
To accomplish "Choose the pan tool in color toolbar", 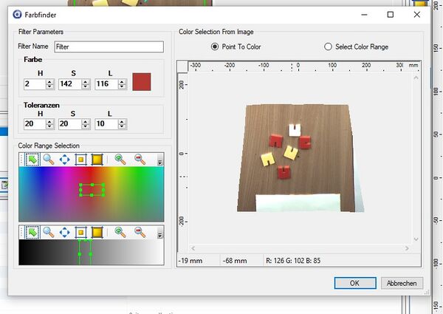I will (x=64, y=159).
